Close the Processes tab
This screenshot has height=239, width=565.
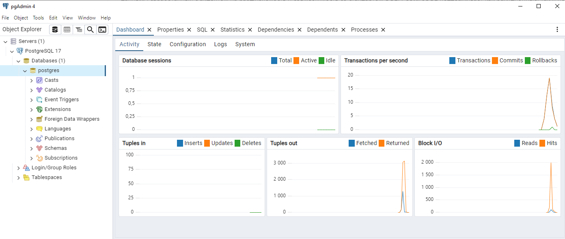pos(383,30)
